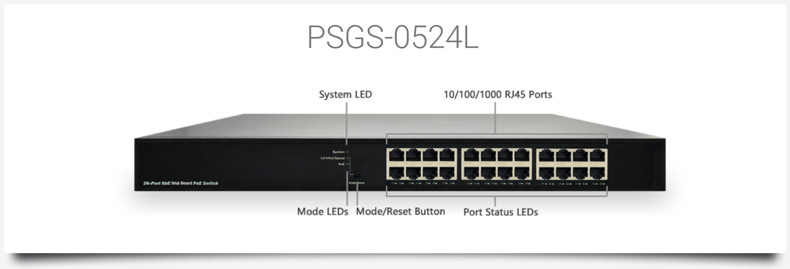The image size is (790, 269).
Task: Select bottom-right RJ45 port in middle port group
Action: point(522,173)
